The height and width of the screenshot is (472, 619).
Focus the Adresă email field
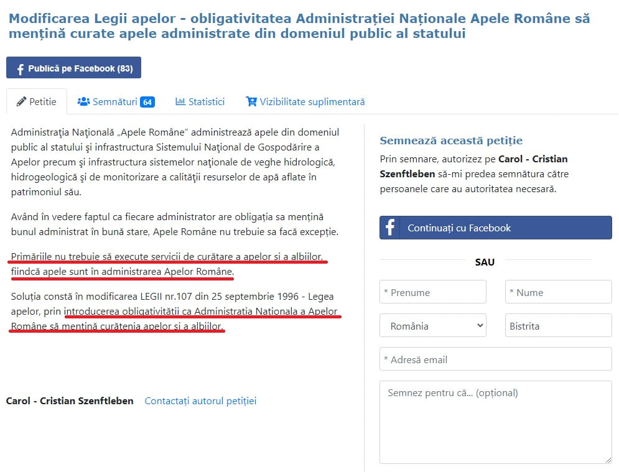(496, 359)
